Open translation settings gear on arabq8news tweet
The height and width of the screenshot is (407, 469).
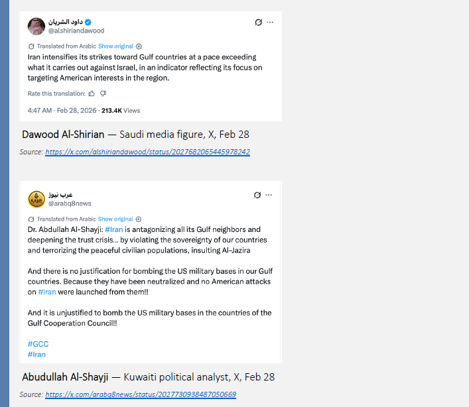139,219
